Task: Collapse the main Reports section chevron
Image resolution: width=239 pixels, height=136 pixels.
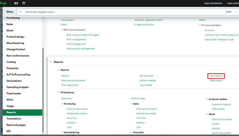Action: [51, 62]
